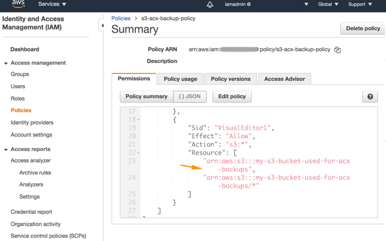The image size is (386, 241).
Task: Open Access analyzer in the sidebar
Action: [x=30, y=161]
